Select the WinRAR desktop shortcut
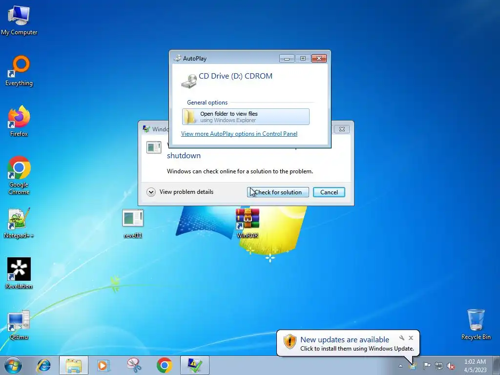 tap(248, 223)
